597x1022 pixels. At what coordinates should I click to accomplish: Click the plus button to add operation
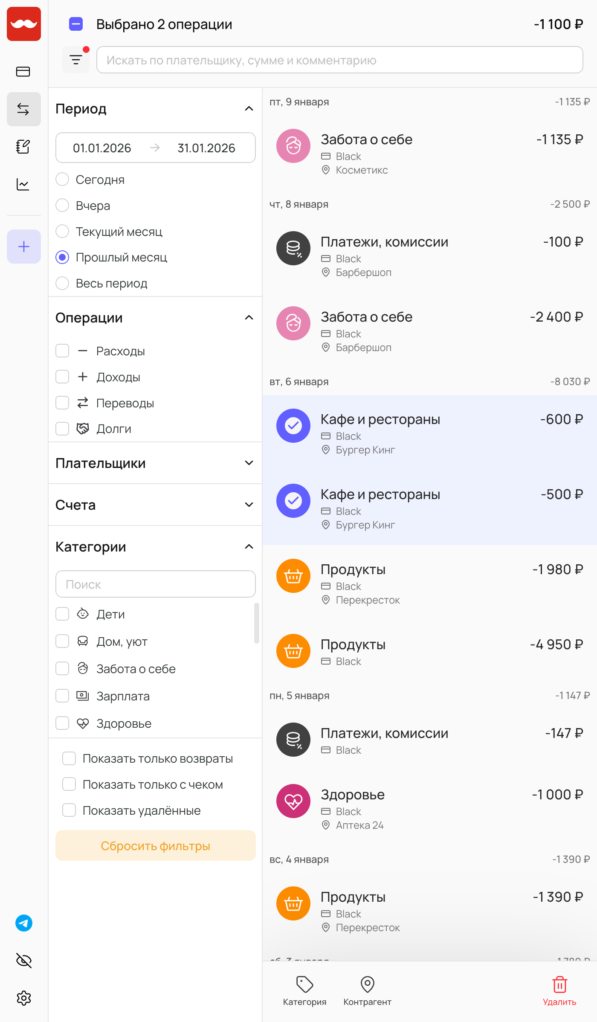pyautogui.click(x=24, y=247)
